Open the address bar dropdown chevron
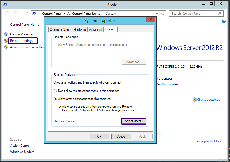The image size is (230, 162). (x=157, y=13)
